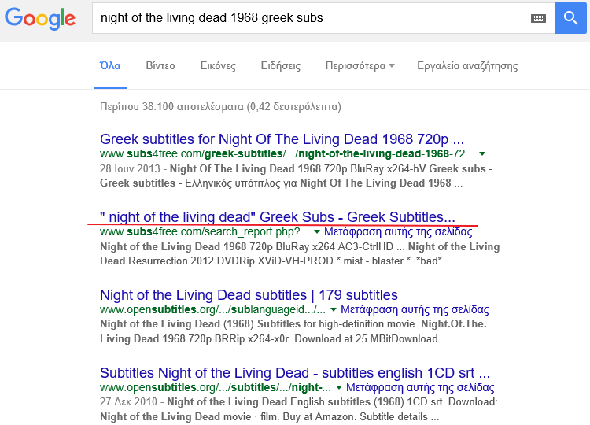Open 'Night of the Living Dead subtitles | 179 subtitles' result
Viewport: 590px width, 425px height.
[x=249, y=295]
